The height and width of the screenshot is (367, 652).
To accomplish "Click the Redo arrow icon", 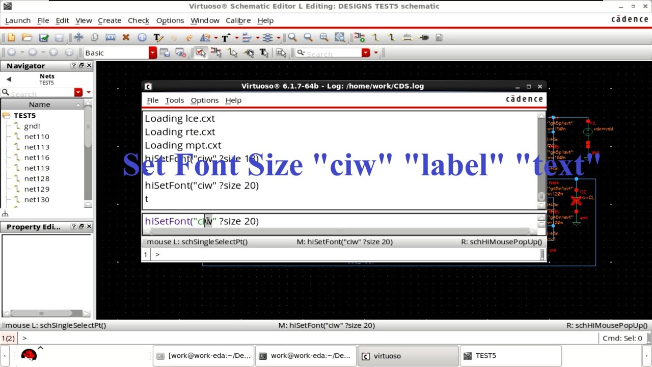I will click(x=189, y=37).
